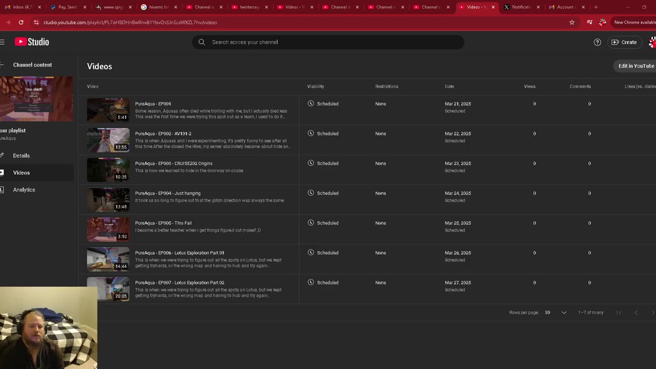656x369 pixels.
Task: Open site information icon in address bar
Action: pos(36,23)
